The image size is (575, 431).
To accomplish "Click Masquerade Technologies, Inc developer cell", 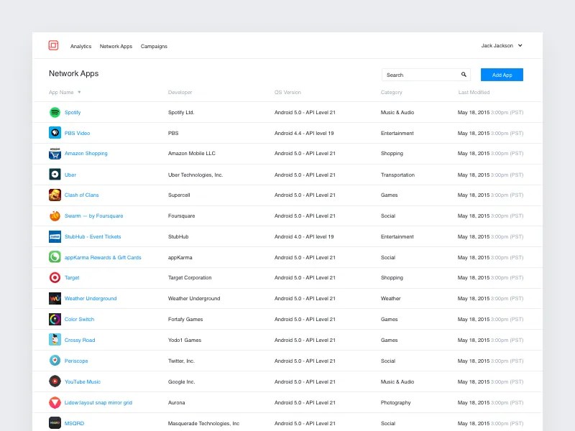I will point(203,423).
